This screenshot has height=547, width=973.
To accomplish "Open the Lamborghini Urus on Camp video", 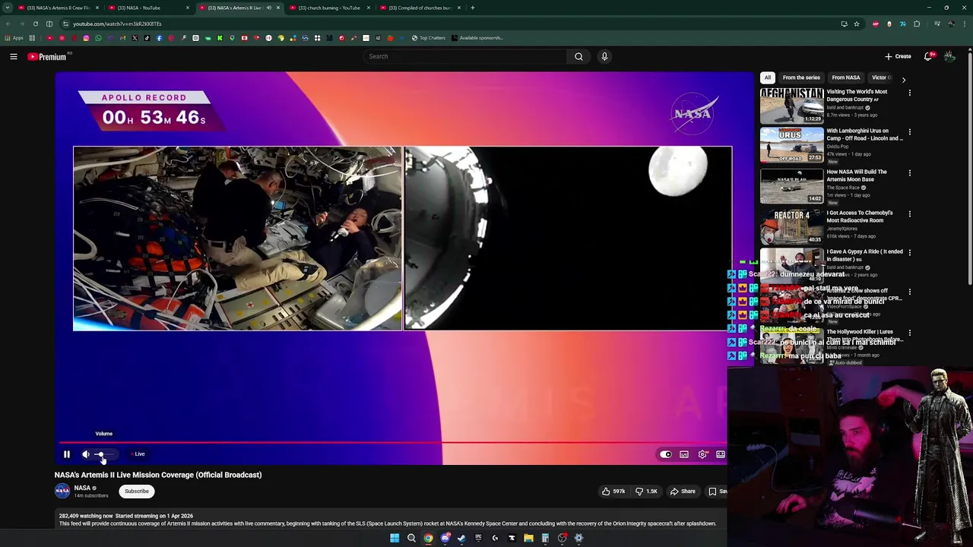I will [x=791, y=144].
